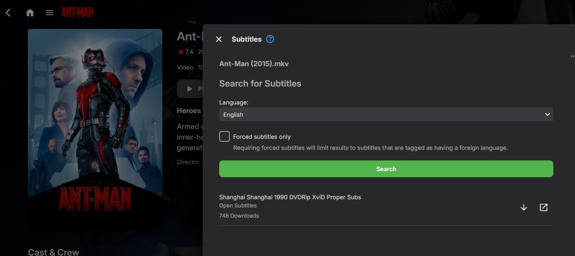Image resolution: width=575 pixels, height=256 pixels.
Task: Open the Home screen icon
Action: point(30,13)
